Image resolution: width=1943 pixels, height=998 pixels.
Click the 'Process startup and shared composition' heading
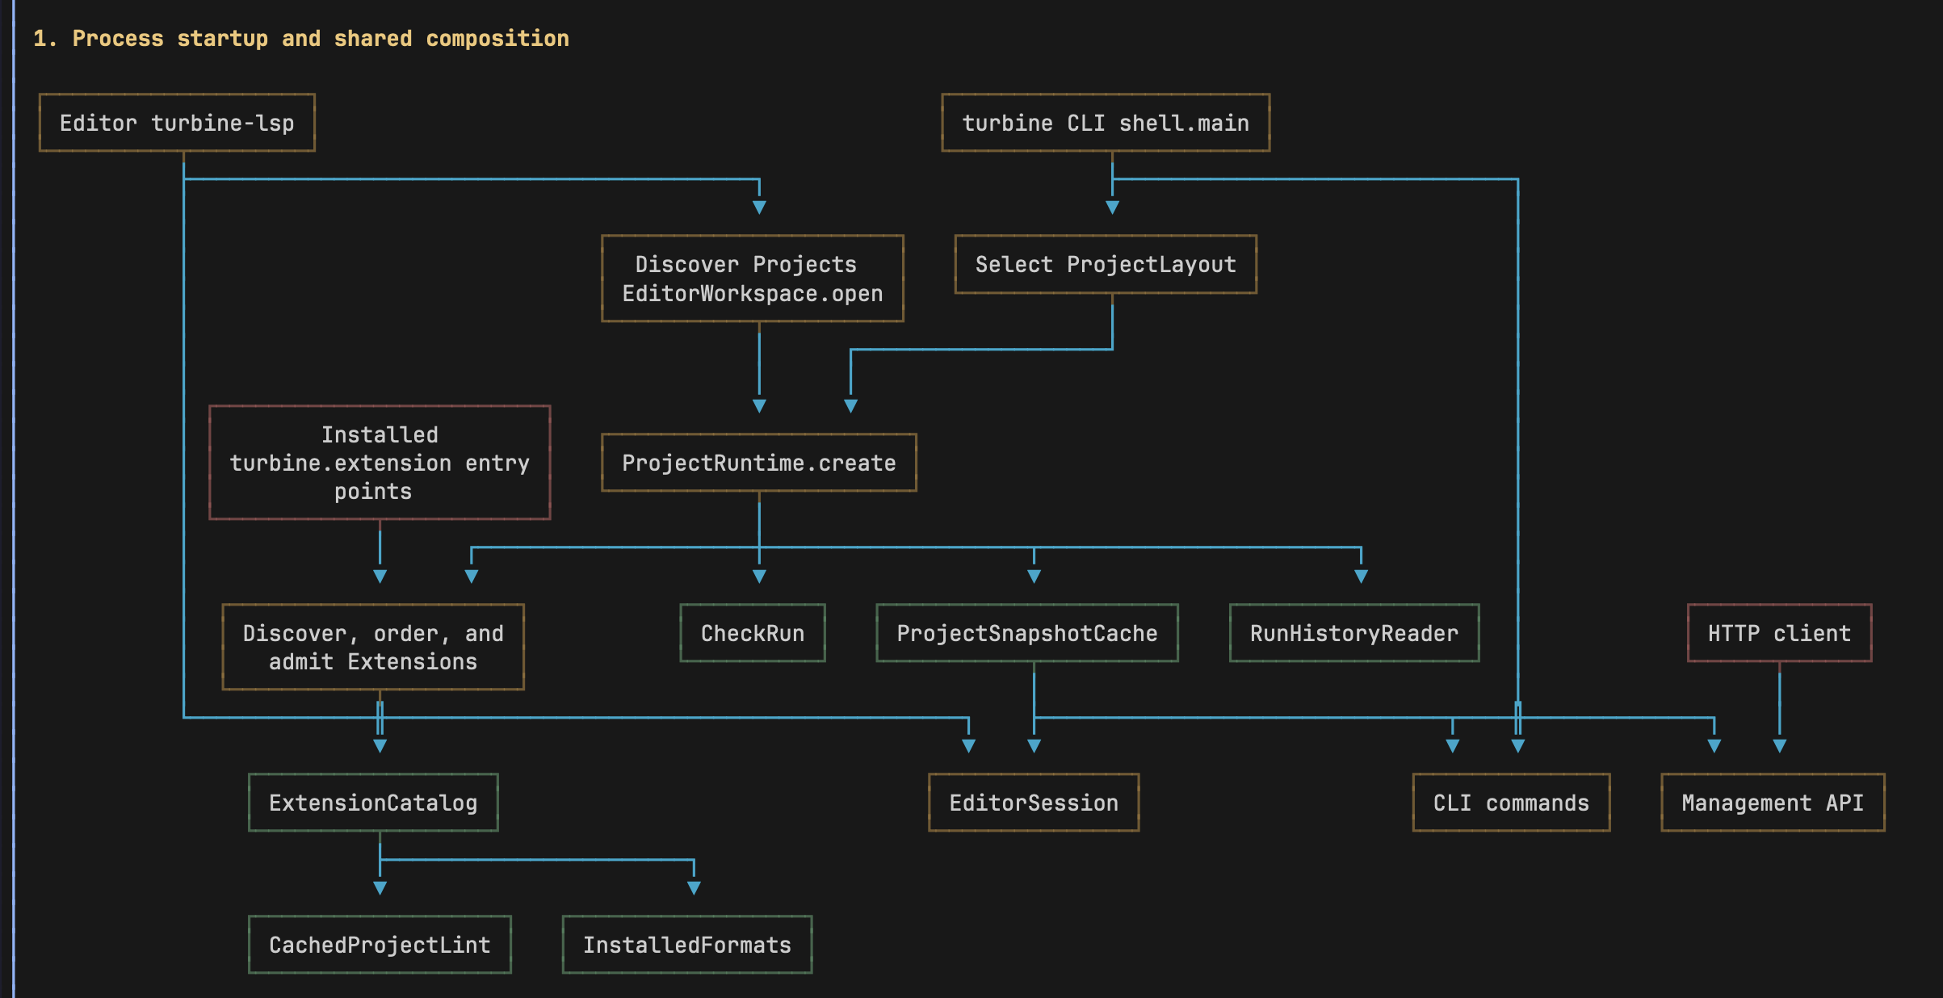(301, 39)
